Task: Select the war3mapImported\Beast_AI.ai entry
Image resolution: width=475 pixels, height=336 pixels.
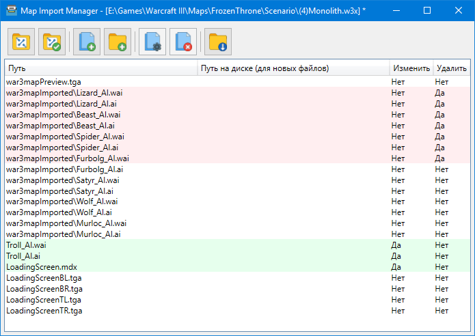Action: (x=238, y=126)
